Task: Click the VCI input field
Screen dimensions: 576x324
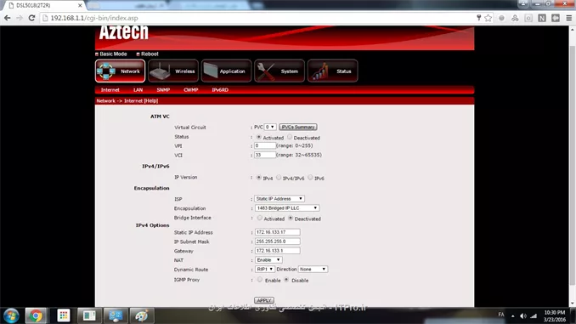Action: [x=265, y=155]
